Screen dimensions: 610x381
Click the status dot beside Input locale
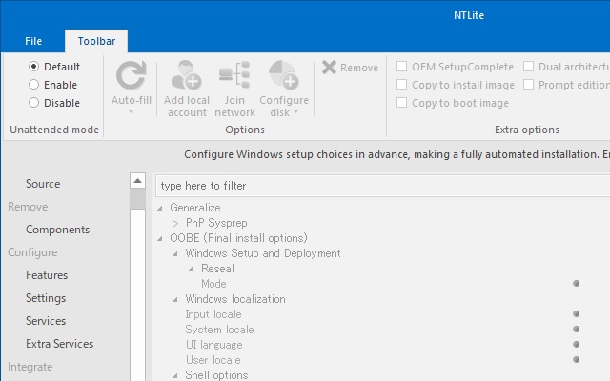(x=576, y=313)
